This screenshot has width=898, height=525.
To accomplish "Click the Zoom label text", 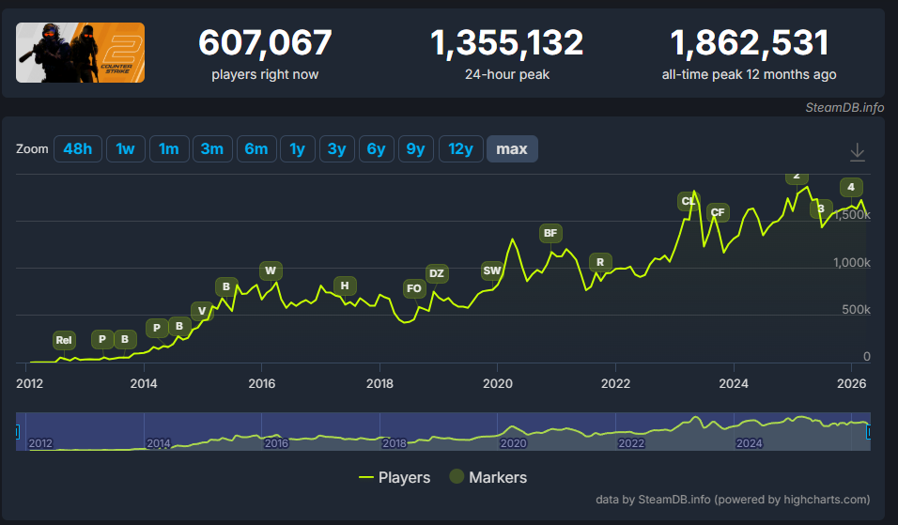I will 32,148.
